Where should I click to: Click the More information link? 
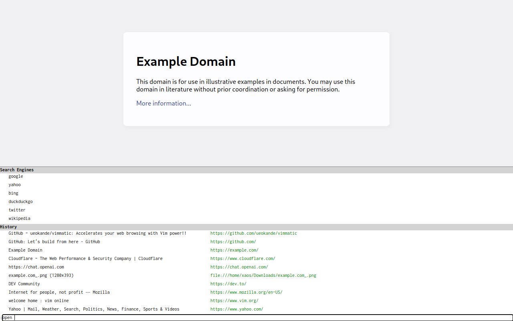coord(164,104)
